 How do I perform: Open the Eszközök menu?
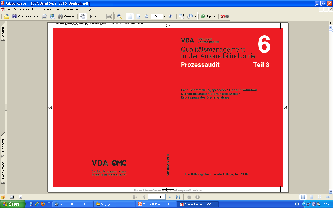click(67, 9)
